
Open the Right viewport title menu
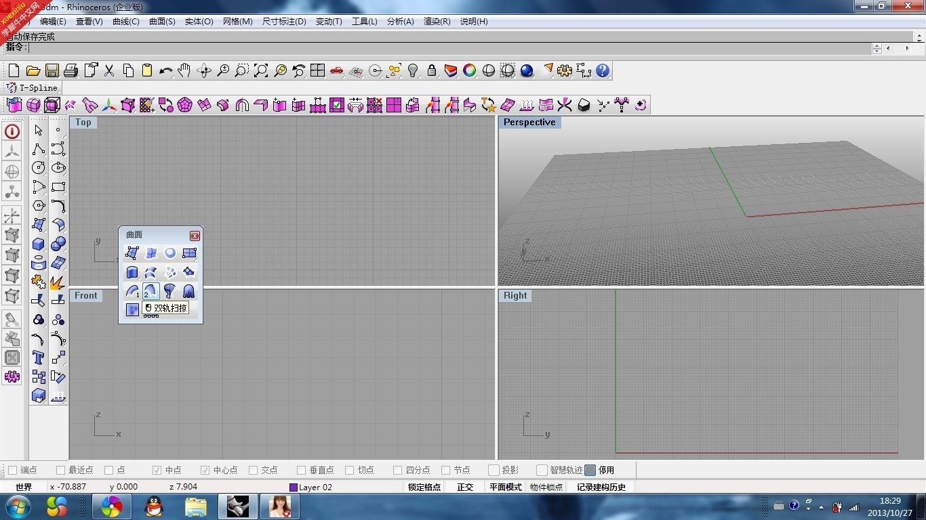tap(515, 296)
